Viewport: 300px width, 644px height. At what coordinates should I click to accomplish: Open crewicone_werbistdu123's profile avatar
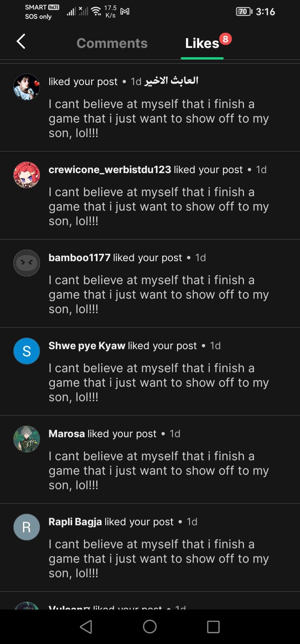point(27,175)
